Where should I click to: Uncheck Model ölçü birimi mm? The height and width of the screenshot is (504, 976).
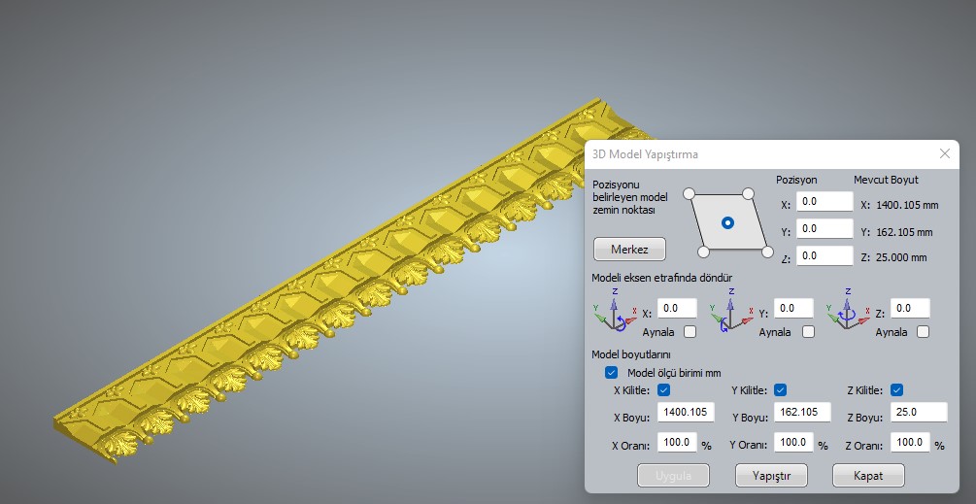tap(611, 372)
